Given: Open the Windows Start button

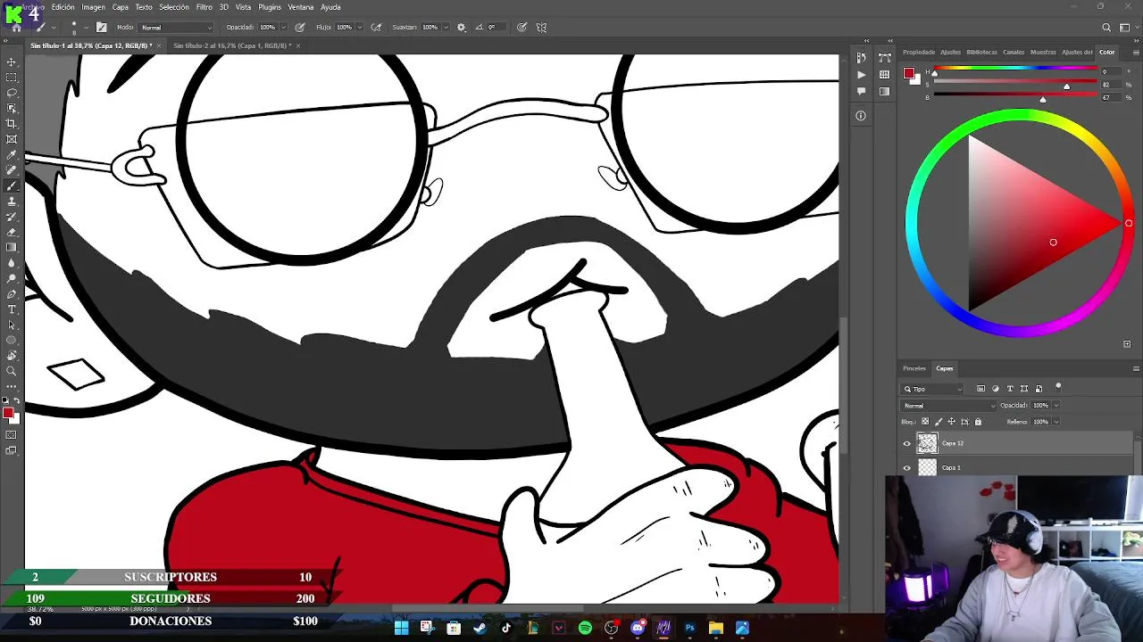Looking at the screenshot, I should coord(401,628).
